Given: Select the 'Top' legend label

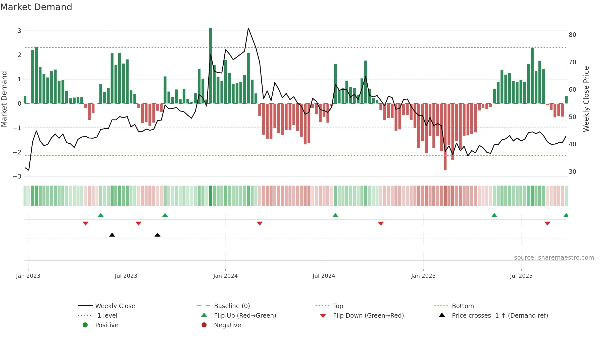Looking at the screenshot, I should coord(338,306).
